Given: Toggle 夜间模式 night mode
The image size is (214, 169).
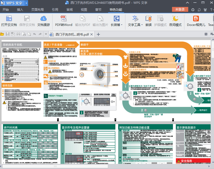Looking at the screenshot, I should coord(175,21).
